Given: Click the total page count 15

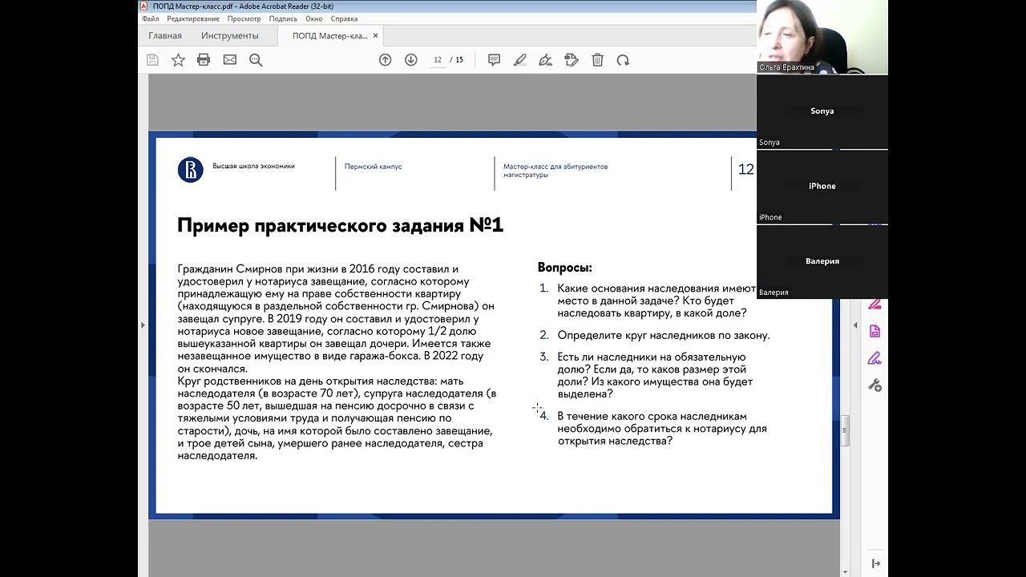Looking at the screenshot, I should point(459,60).
